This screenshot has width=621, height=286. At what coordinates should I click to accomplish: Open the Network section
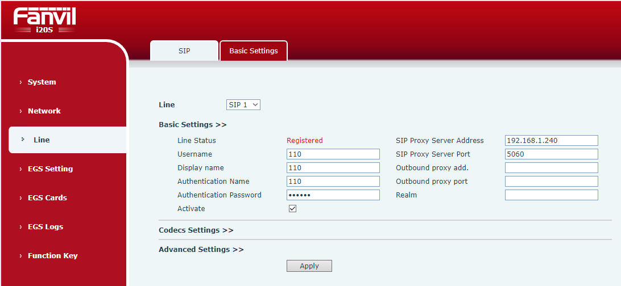[44, 111]
